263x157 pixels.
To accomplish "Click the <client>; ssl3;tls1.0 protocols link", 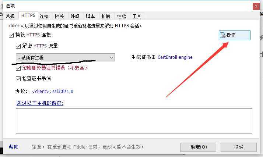I will coord(52,92).
